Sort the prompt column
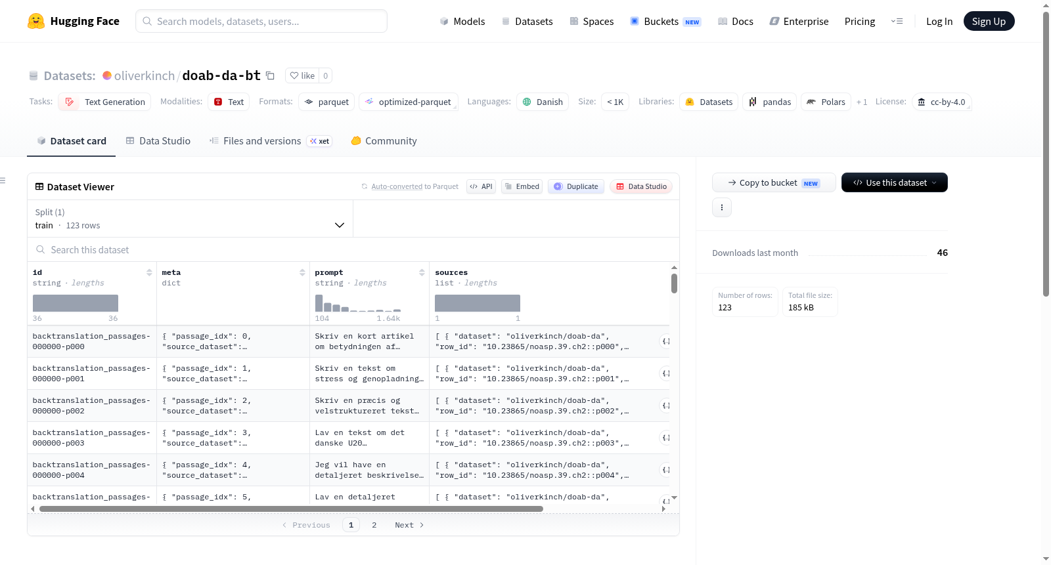 [422, 272]
